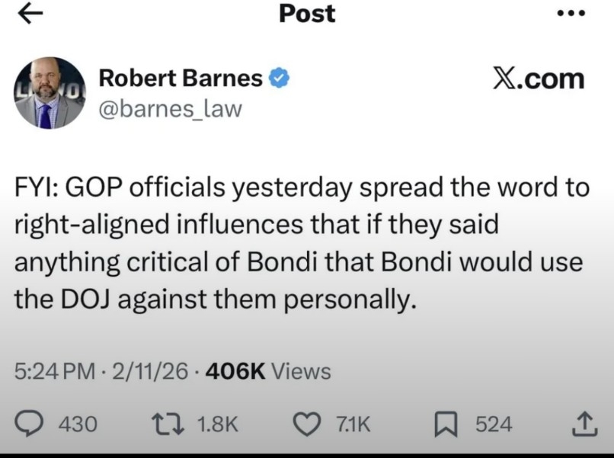Click the X.com logo text

538,79
